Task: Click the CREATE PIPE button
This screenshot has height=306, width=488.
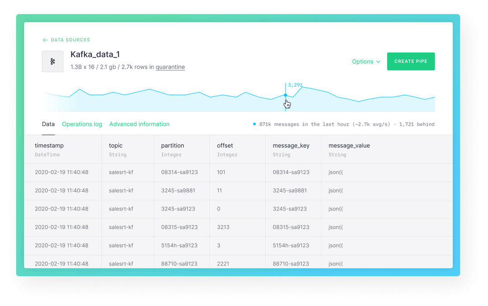Action: 411,61
